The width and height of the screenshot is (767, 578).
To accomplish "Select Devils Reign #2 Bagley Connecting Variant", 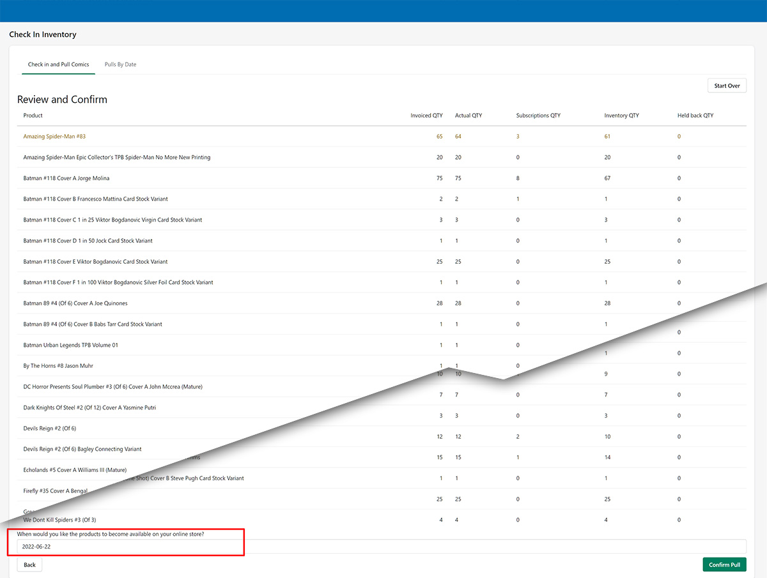I will point(82,450).
